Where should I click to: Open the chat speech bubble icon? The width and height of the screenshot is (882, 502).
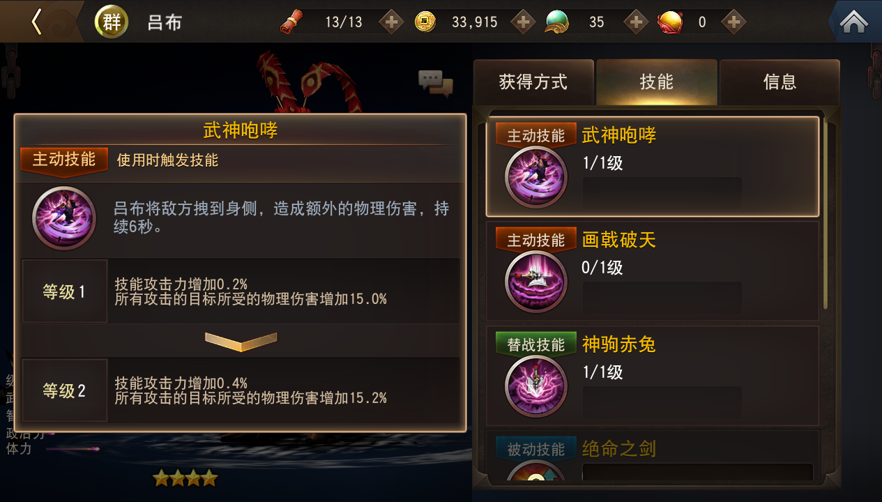(x=436, y=84)
